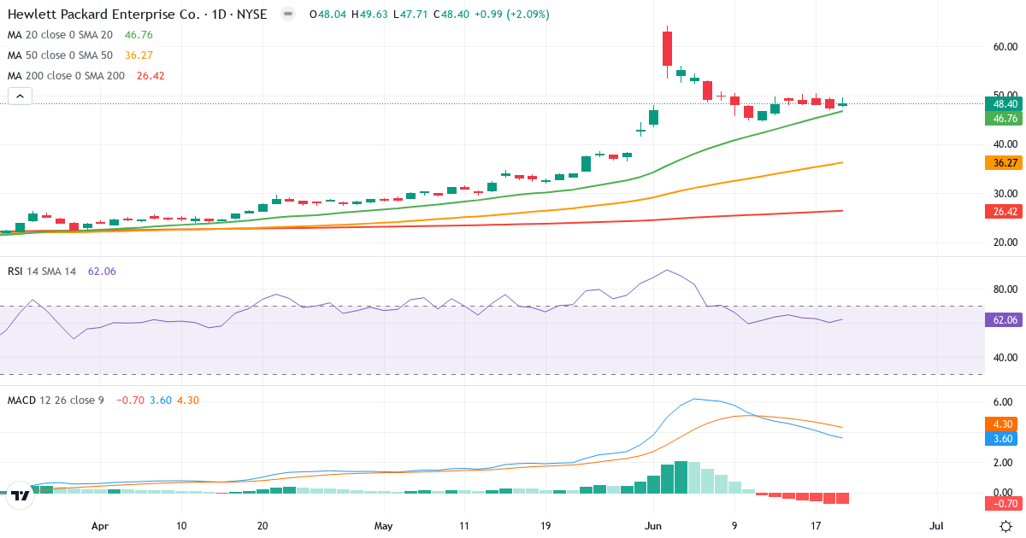The image size is (1026, 538).
Task: Click the market status pill icon
Action: (x=288, y=15)
